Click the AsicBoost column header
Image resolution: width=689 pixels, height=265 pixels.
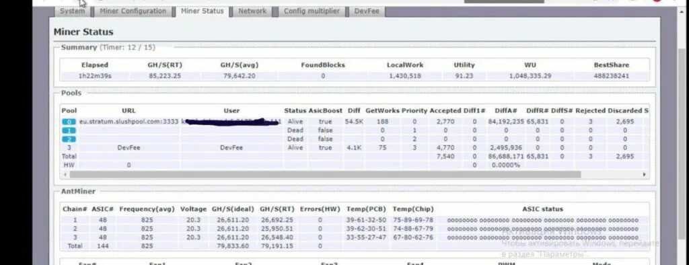point(326,111)
